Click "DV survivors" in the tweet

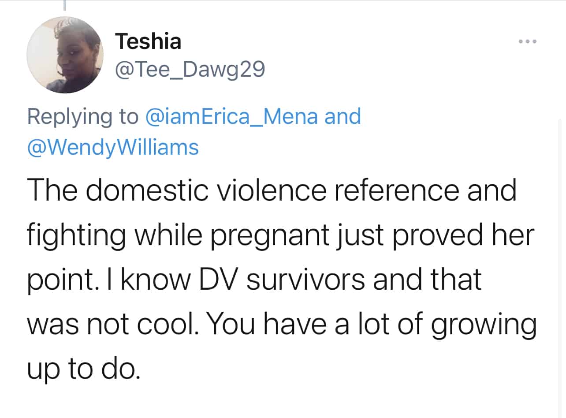tap(282, 280)
